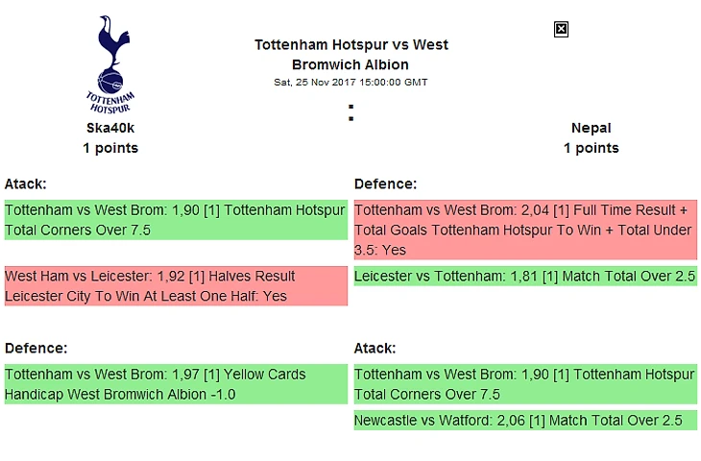
Task: Select Leicester vs Tottenham Match Total bet
Action: (525, 277)
